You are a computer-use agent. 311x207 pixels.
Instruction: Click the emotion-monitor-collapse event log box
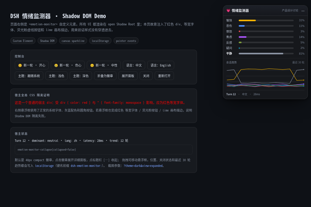(104, 150)
